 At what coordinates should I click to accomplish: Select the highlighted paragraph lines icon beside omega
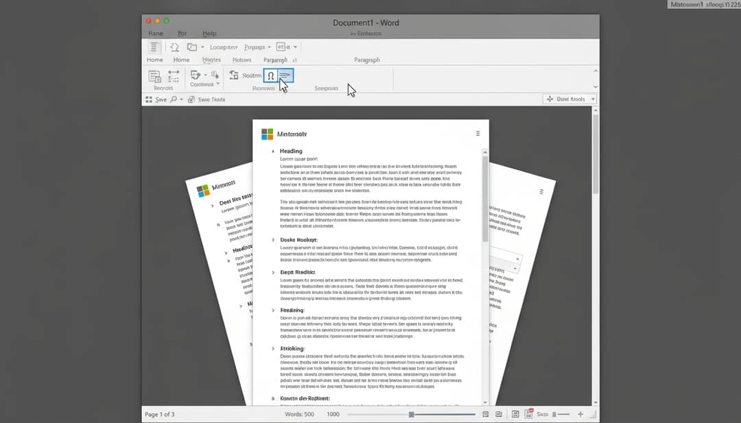(285, 75)
